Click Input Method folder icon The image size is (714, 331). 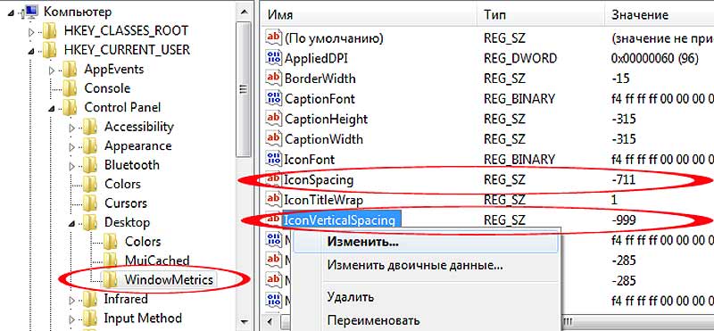pos(90,318)
